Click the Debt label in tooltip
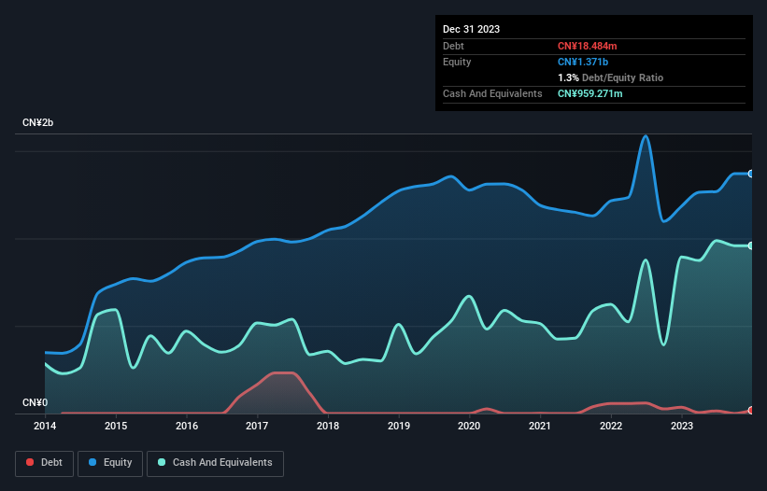The image size is (767, 491). click(x=453, y=46)
